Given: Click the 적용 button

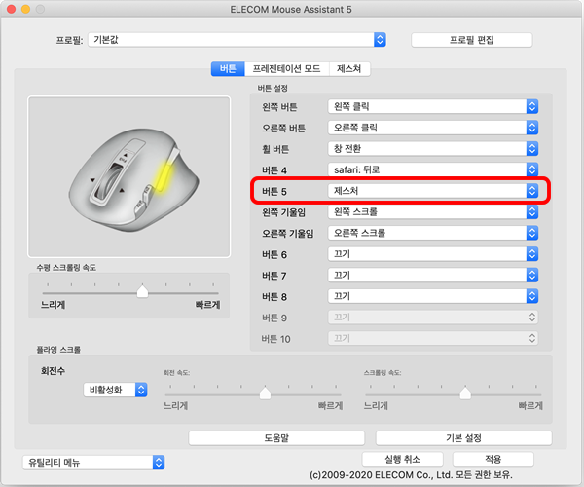Looking at the screenshot, I should [x=493, y=459].
